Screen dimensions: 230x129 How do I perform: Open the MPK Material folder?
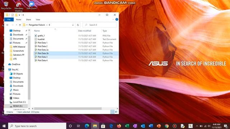tap(19, 47)
